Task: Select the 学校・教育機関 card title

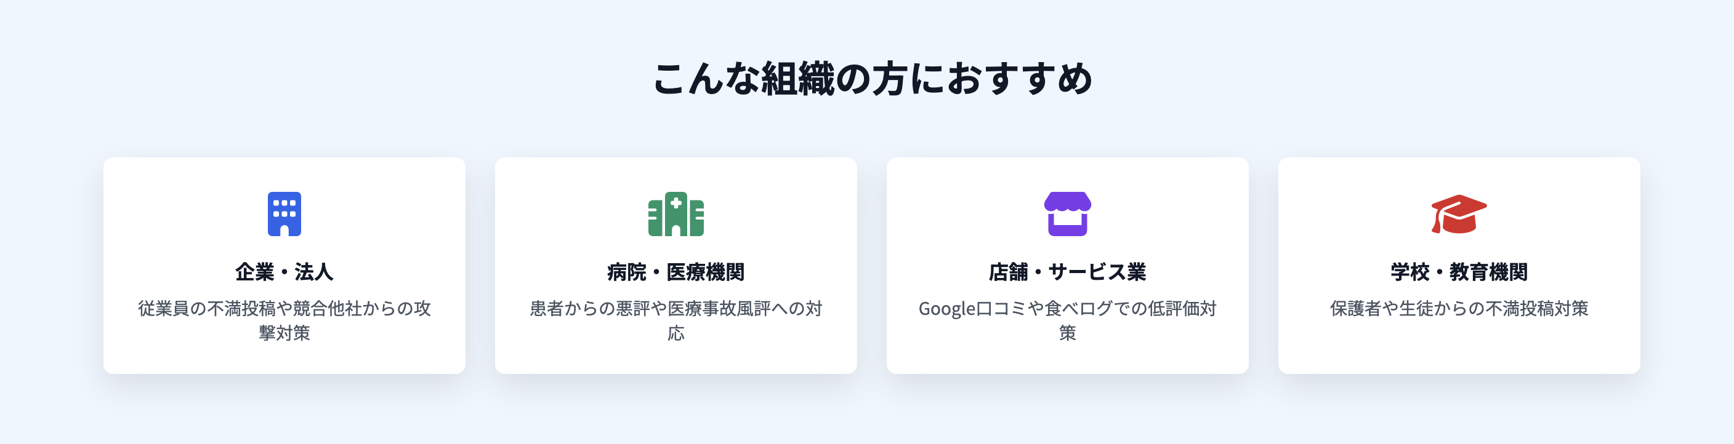Action: [1459, 272]
